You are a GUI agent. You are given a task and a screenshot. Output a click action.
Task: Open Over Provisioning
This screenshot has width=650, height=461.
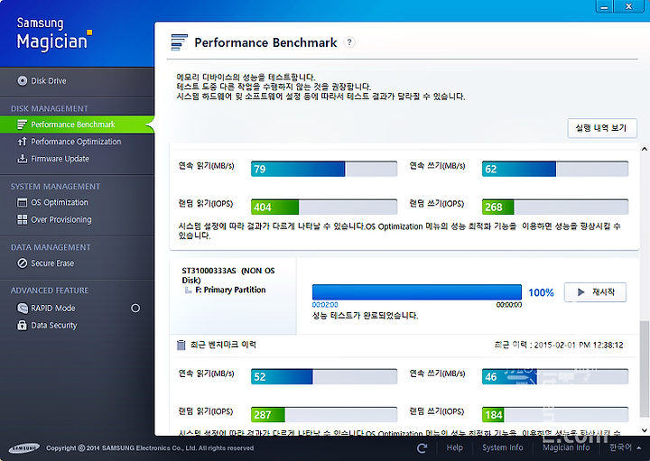tap(61, 219)
